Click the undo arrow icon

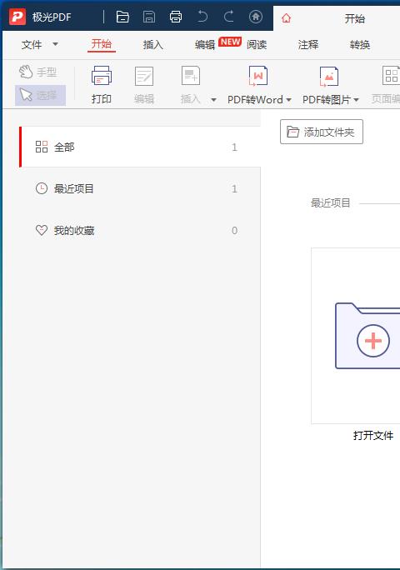pyautogui.click(x=202, y=17)
